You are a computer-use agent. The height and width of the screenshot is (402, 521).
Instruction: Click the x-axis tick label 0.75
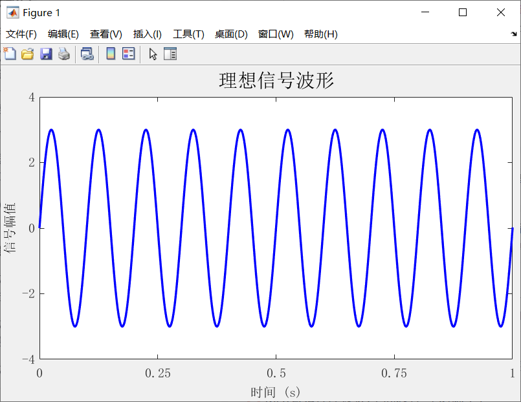(x=394, y=374)
